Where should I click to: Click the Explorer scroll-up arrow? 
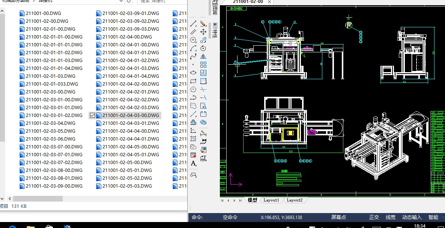[x=2, y=11]
